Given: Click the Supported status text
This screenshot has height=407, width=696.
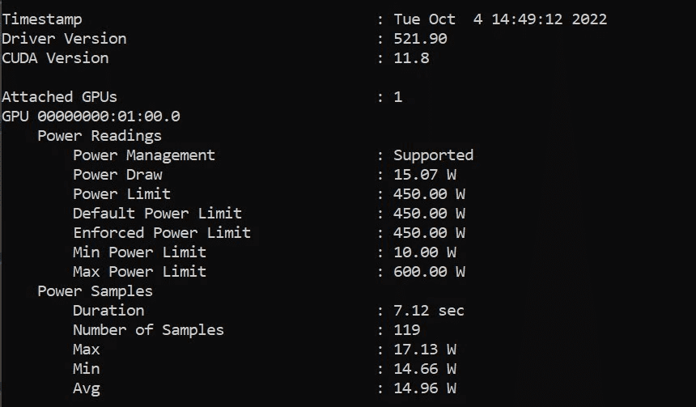Looking at the screenshot, I should coord(433,155).
